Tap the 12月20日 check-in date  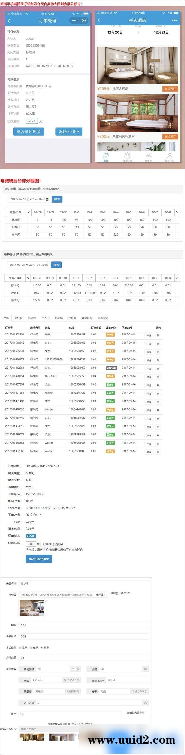click(115, 32)
